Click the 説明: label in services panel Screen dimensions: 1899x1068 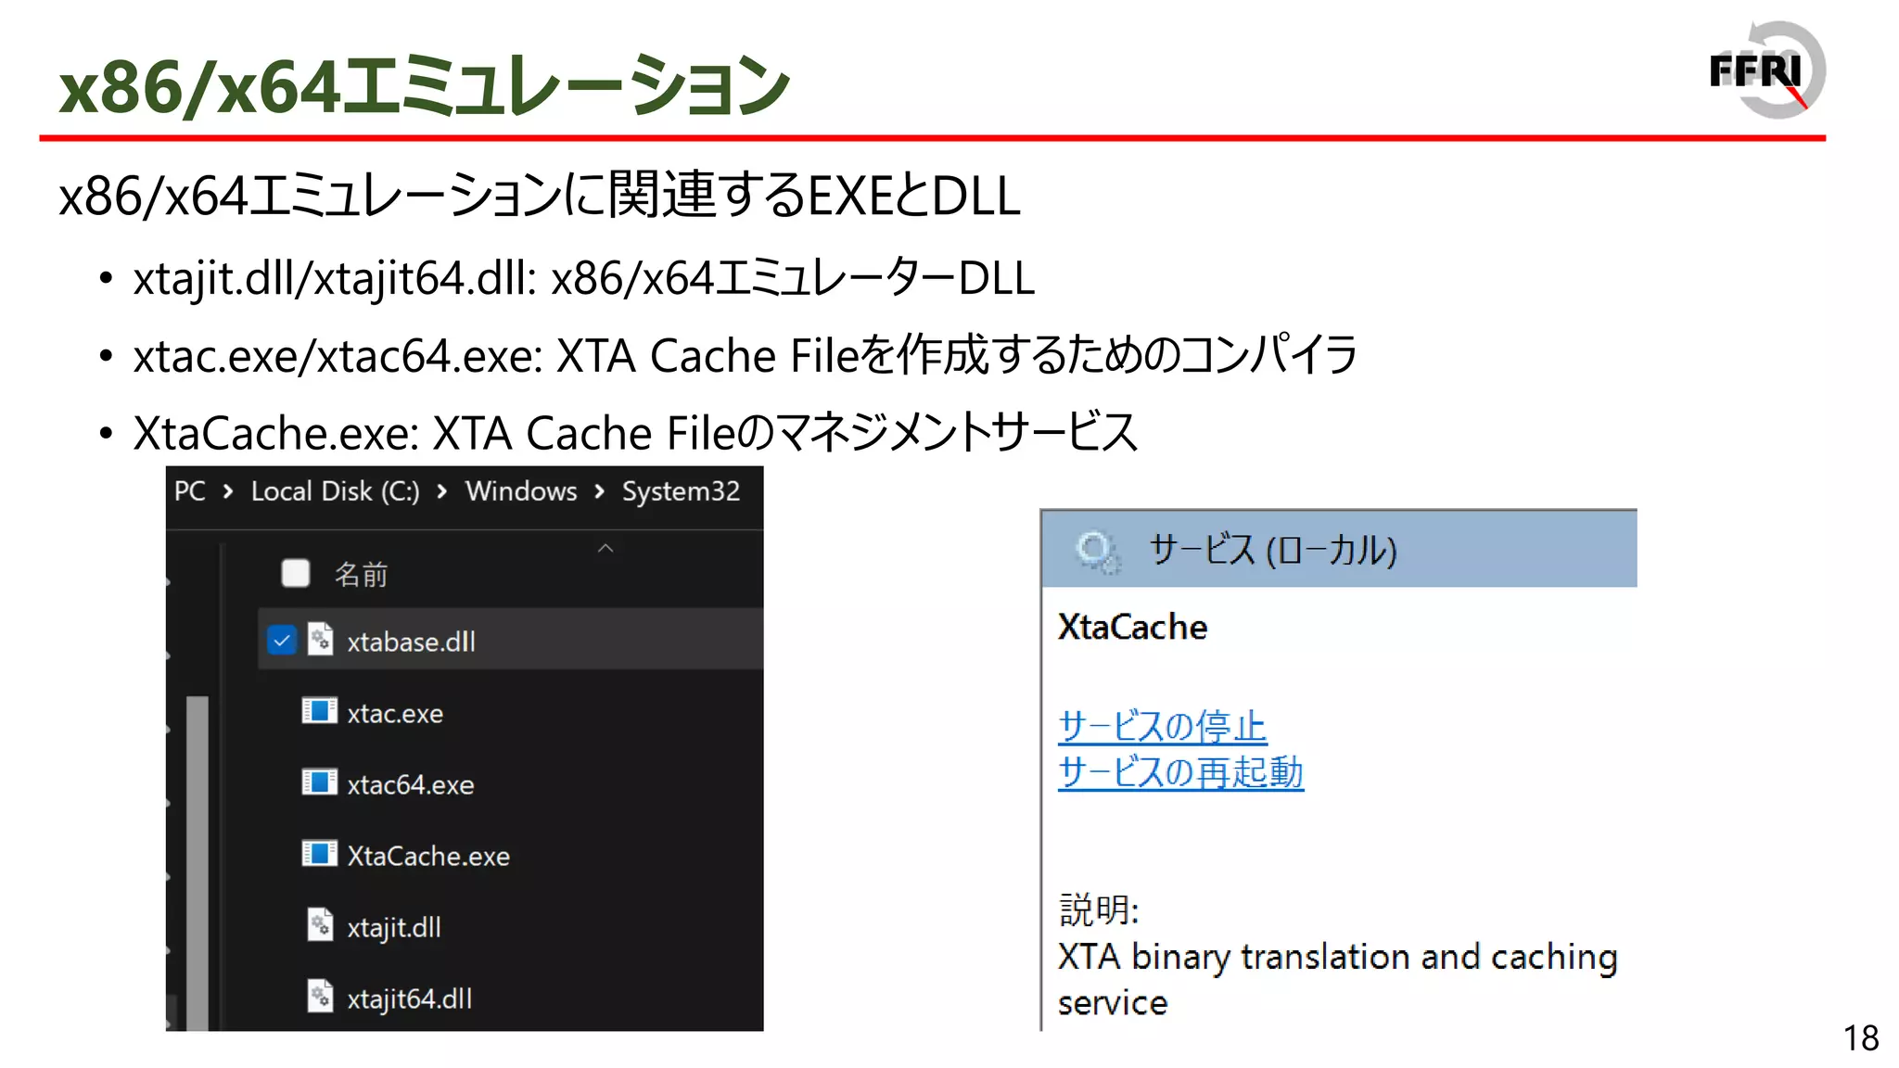point(1099,909)
